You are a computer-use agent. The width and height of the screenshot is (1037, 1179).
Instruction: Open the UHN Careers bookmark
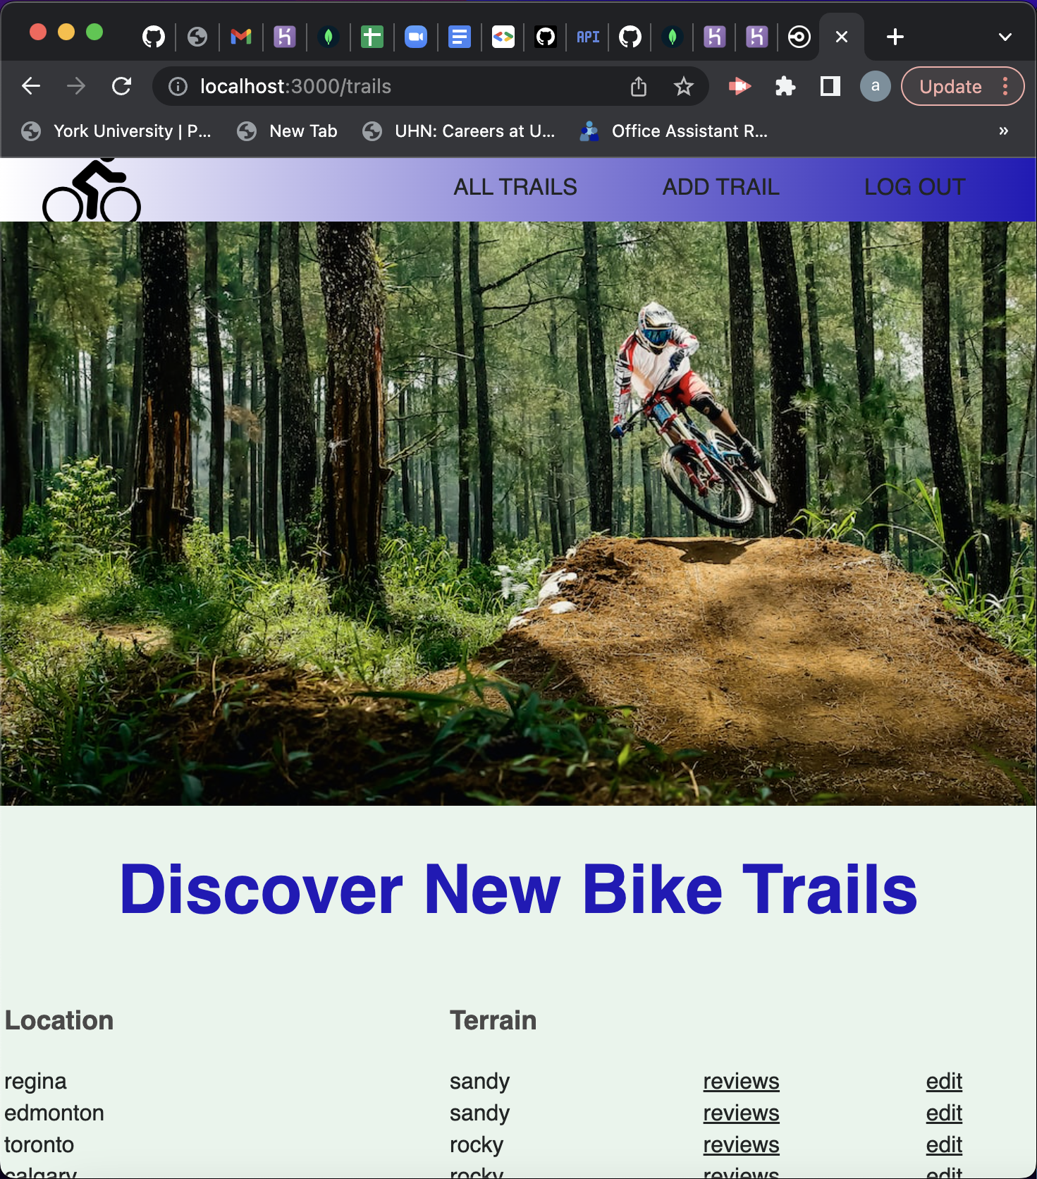pos(459,131)
